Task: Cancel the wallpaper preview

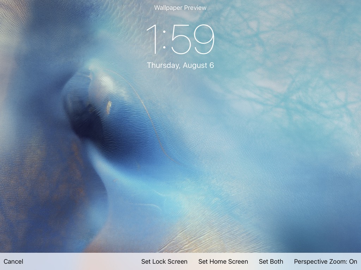Action: point(13,262)
